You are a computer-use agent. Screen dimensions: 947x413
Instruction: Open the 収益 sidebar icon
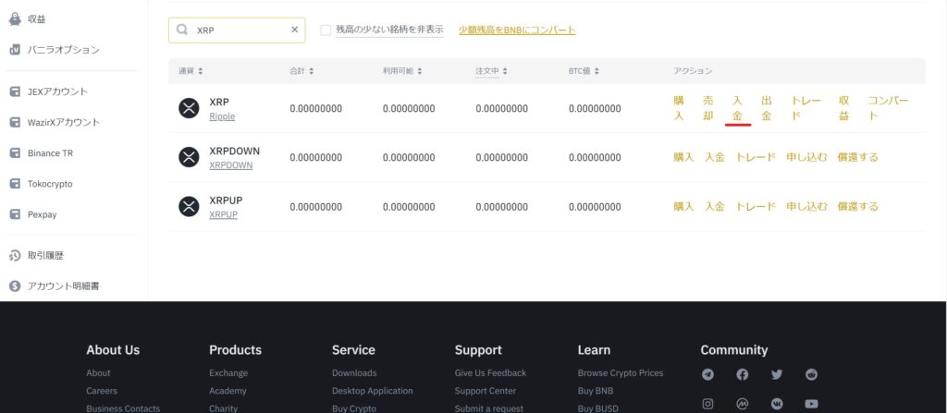point(15,18)
